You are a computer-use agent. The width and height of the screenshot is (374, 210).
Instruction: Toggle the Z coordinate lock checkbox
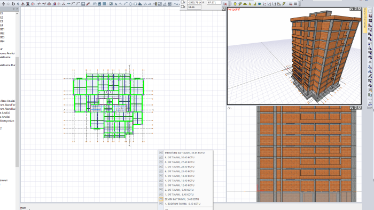click(x=183, y=7)
